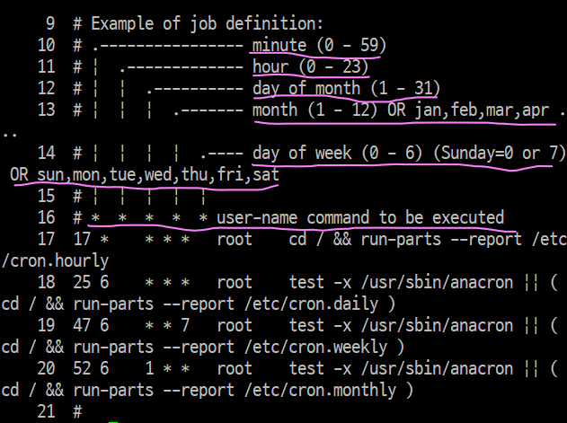Click the "#" on line 21
Viewport: 567px width, 423px height.
pyautogui.click(x=77, y=412)
